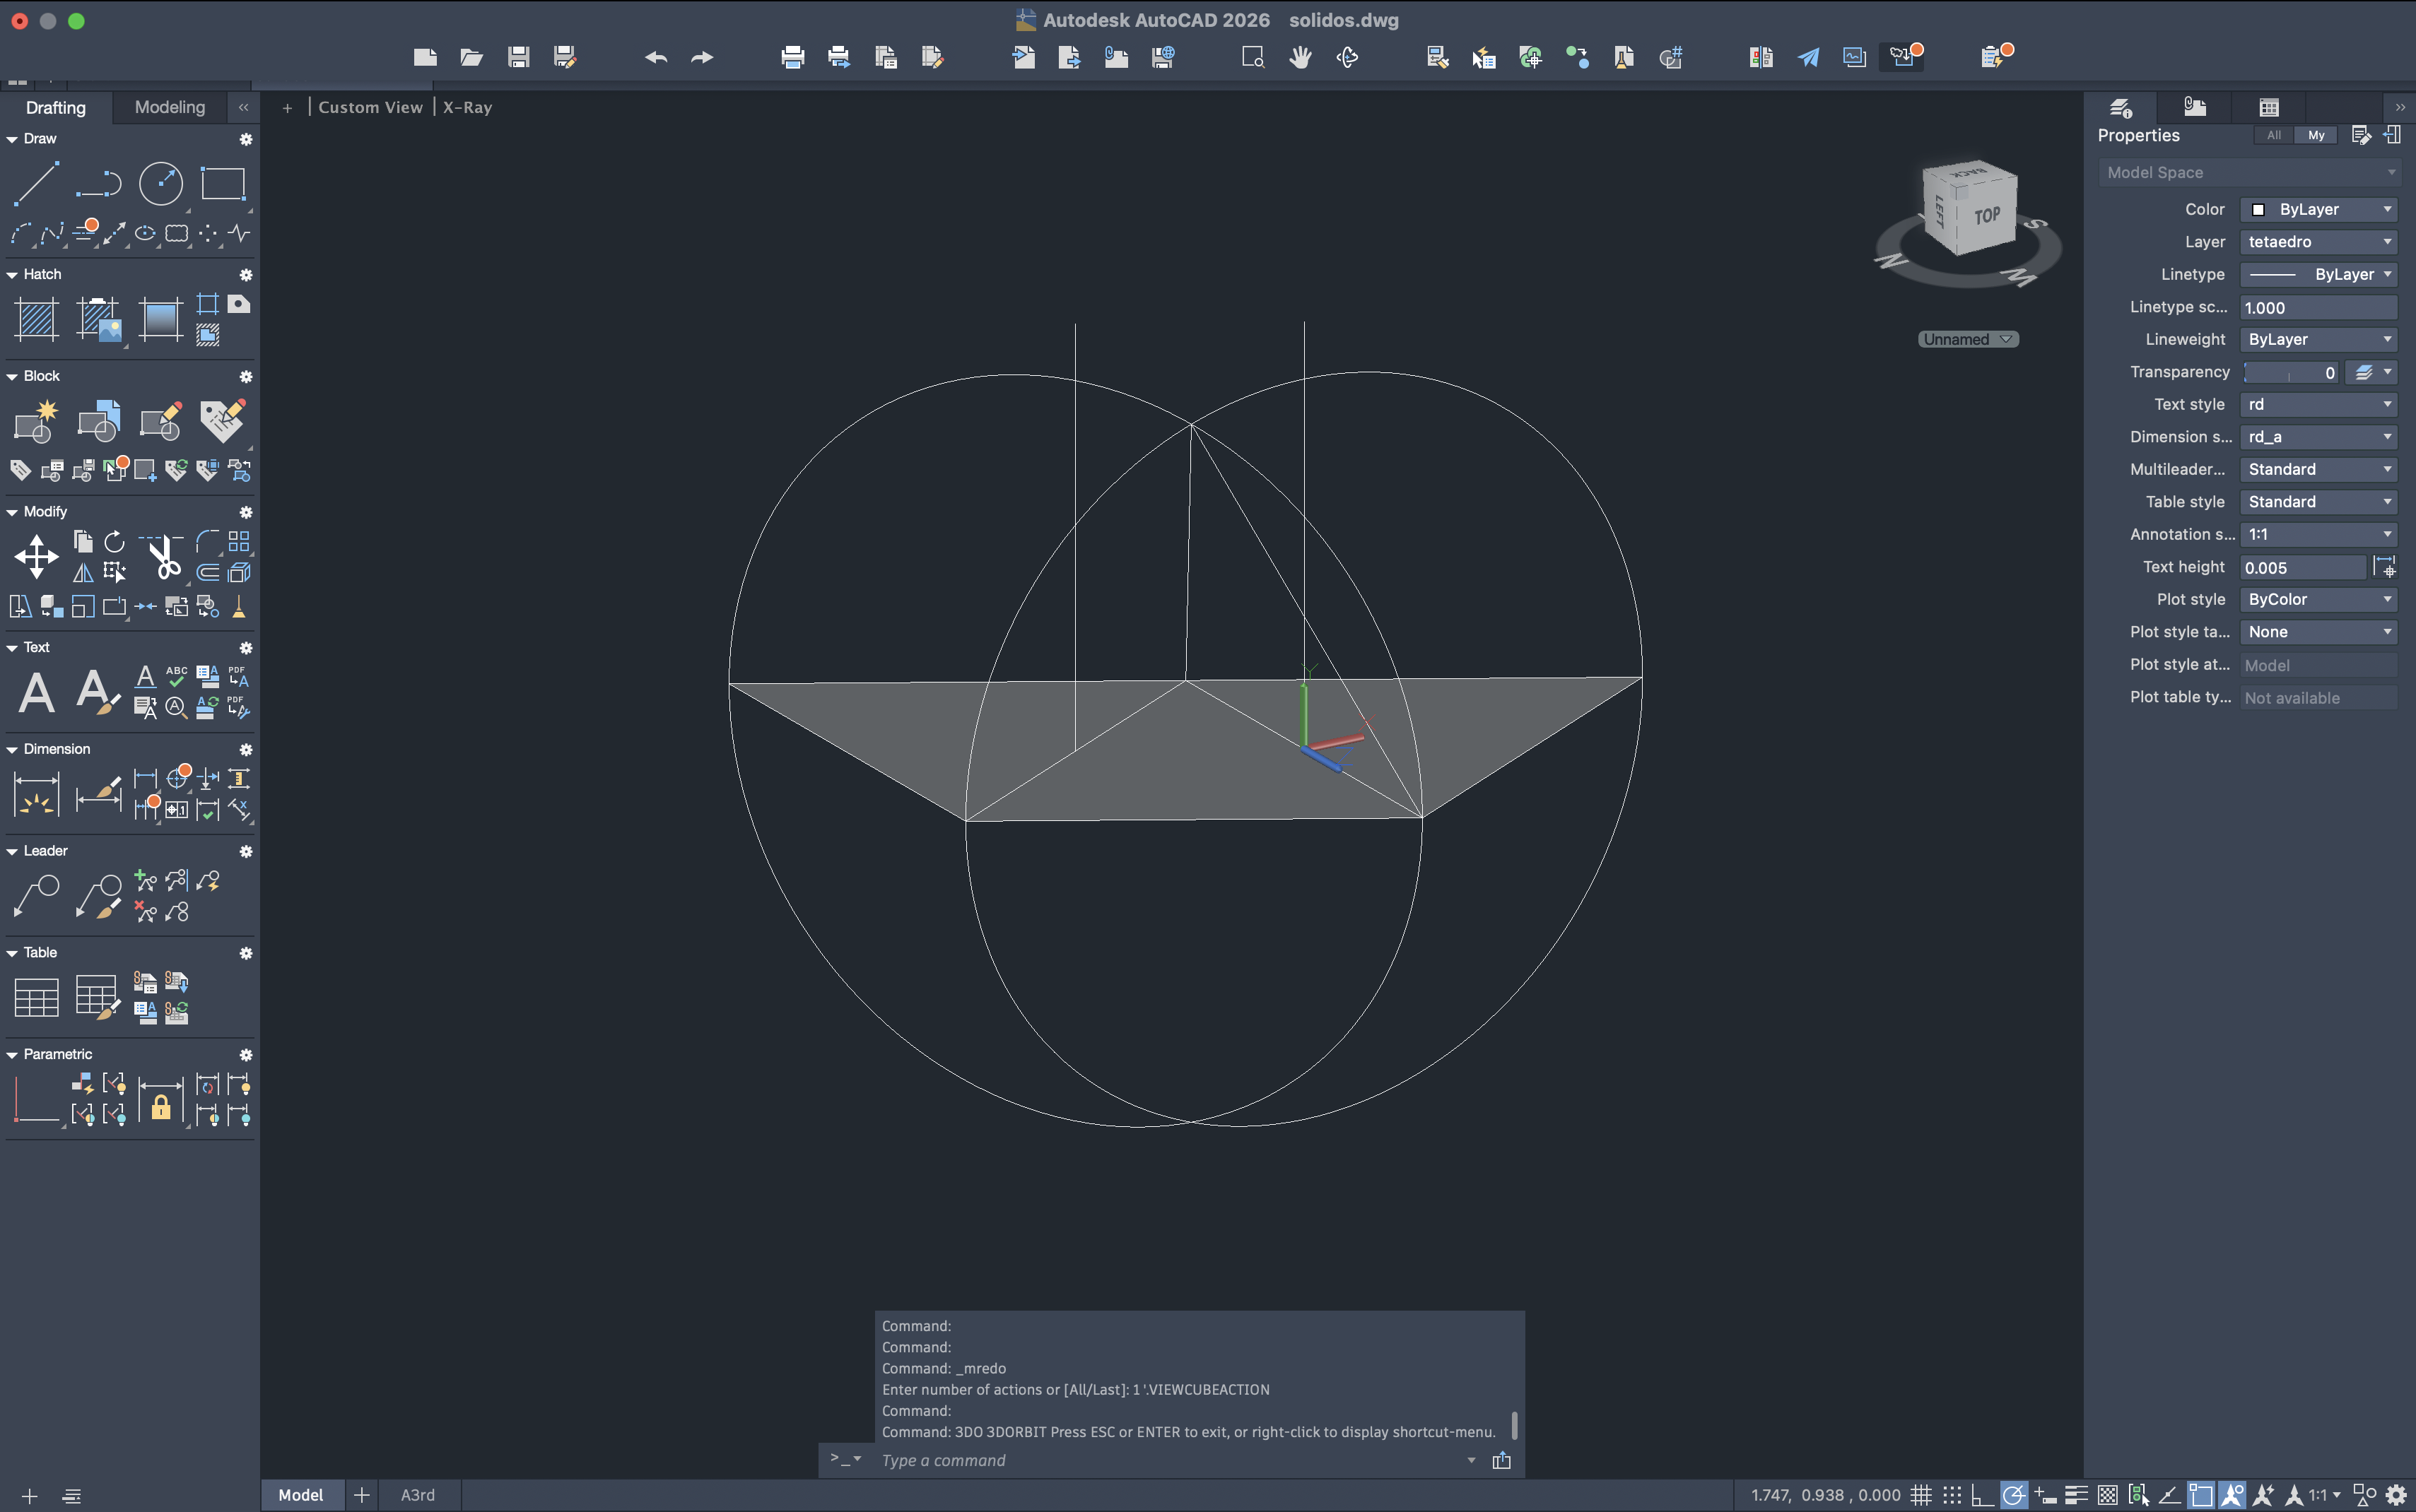Select the Trim scissors tool
This screenshot has height=1512, width=2416.
(x=163, y=557)
